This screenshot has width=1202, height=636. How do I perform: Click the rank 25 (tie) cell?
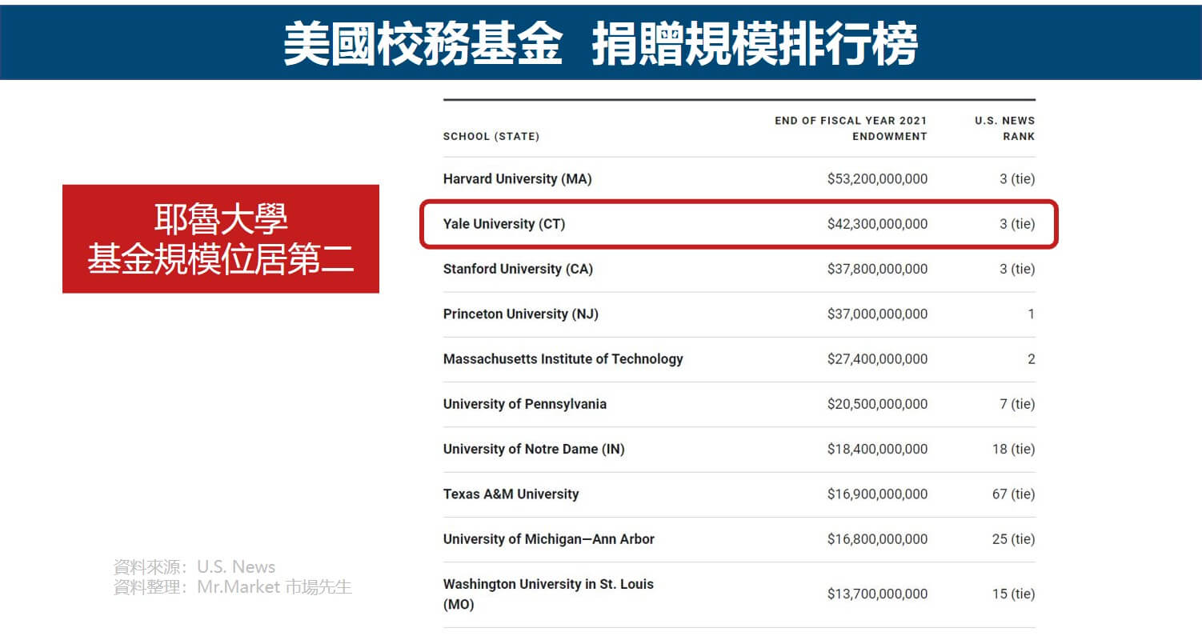[x=1014, y=539]
